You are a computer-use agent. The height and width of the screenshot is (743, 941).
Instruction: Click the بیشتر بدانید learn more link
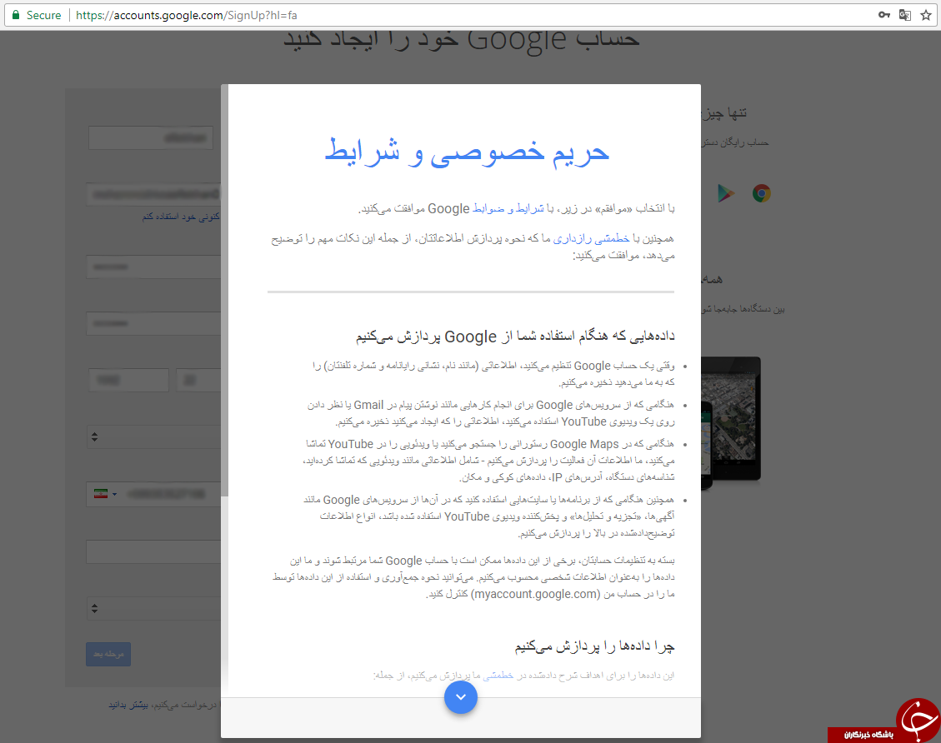coord(128,705)
